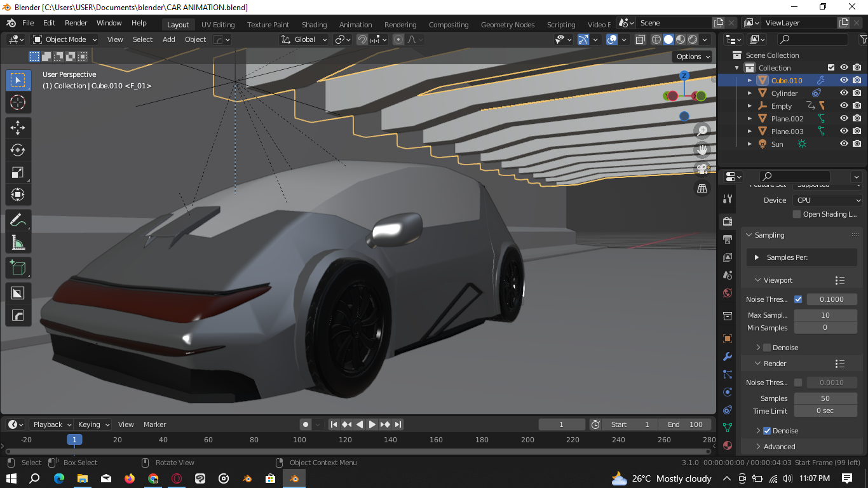Image resolution: width=868 pixels, height=488 pixels.
Task: Select the Cursor tool in toolbar
Action: click(18, 102)
